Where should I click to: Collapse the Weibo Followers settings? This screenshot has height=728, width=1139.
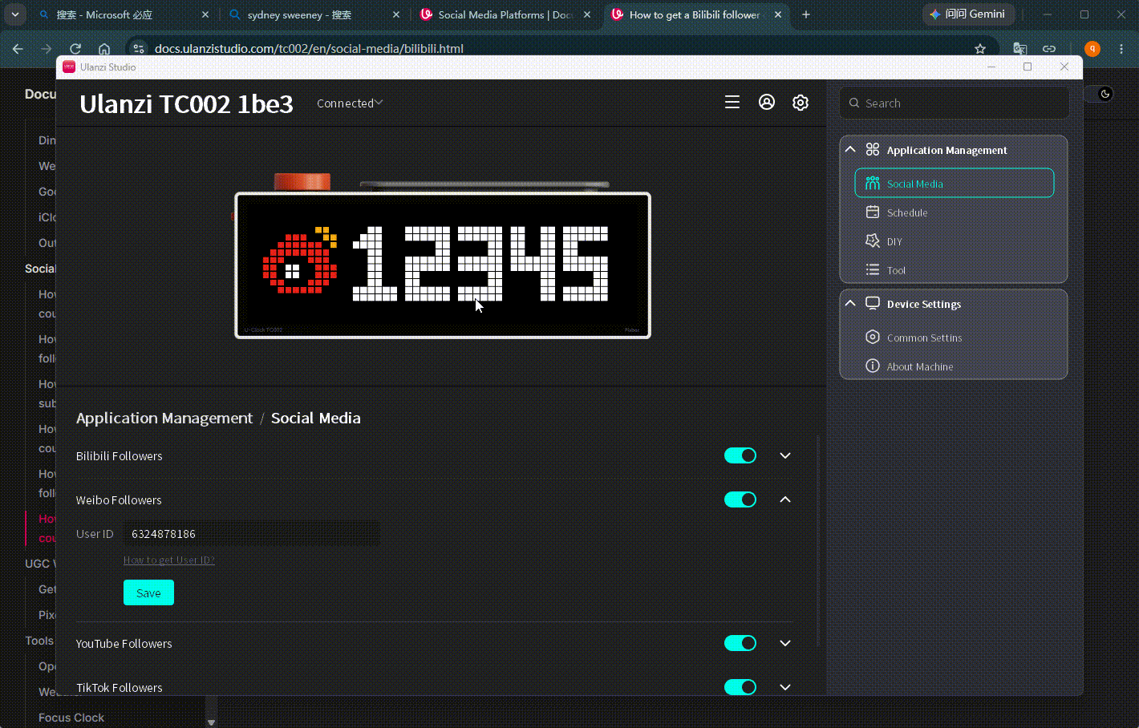pyautogui.click(x=785, y=499)
